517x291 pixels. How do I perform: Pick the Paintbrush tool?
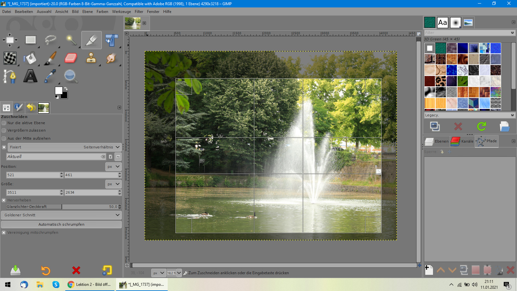tap(50, 58)
